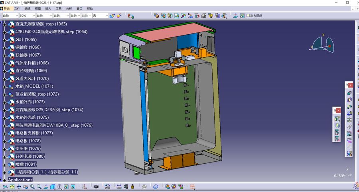Open the 视图 menu

click(x=38, y=8)
